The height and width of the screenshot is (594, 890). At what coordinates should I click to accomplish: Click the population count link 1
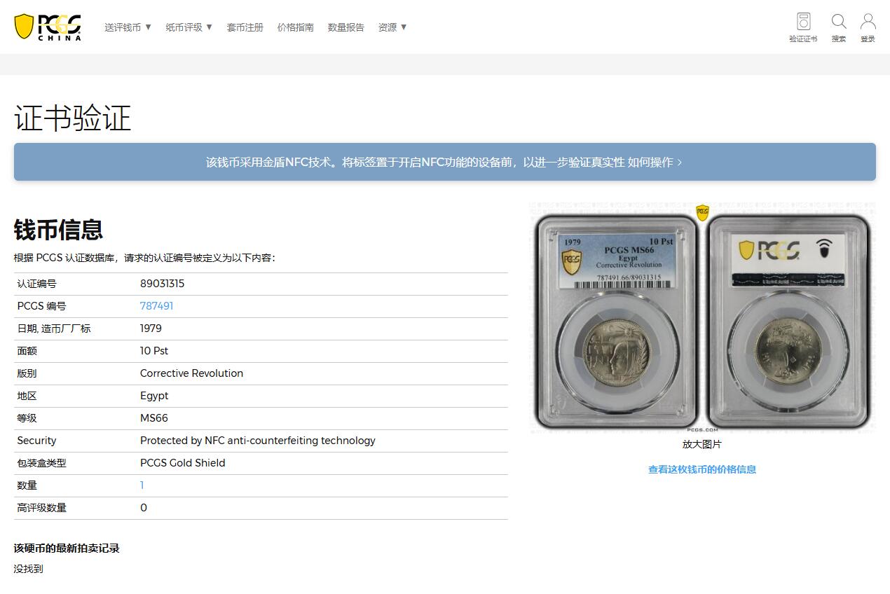tap(142, 485)
